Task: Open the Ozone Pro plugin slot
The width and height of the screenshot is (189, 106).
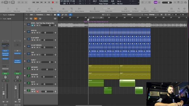Action: 17,53
